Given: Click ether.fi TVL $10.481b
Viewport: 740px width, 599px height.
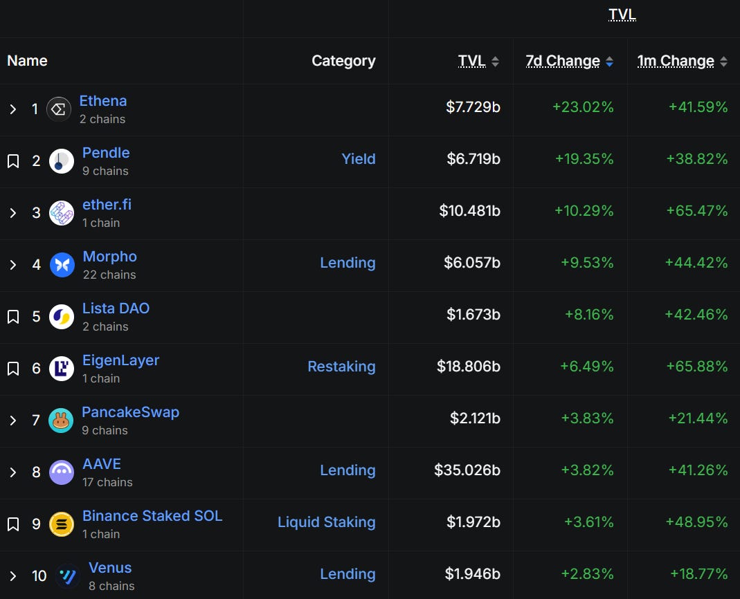Looking at the screenshot, I should [469, 211].
